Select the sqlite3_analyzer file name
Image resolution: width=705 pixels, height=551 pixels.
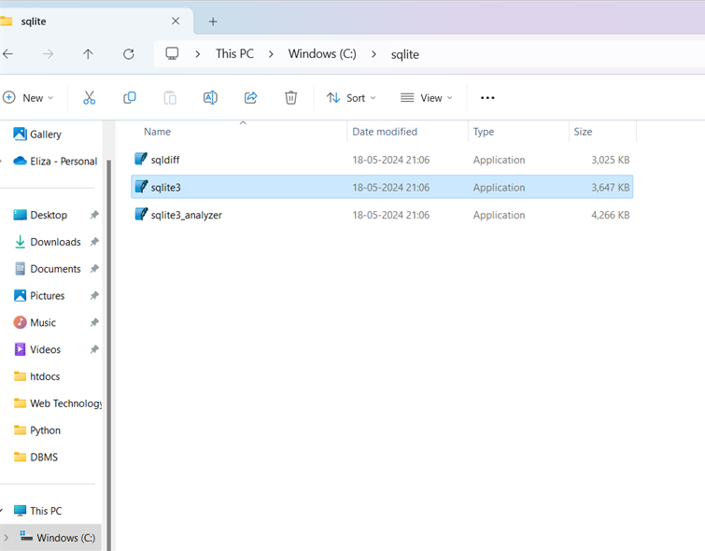[x=186, y=216]
